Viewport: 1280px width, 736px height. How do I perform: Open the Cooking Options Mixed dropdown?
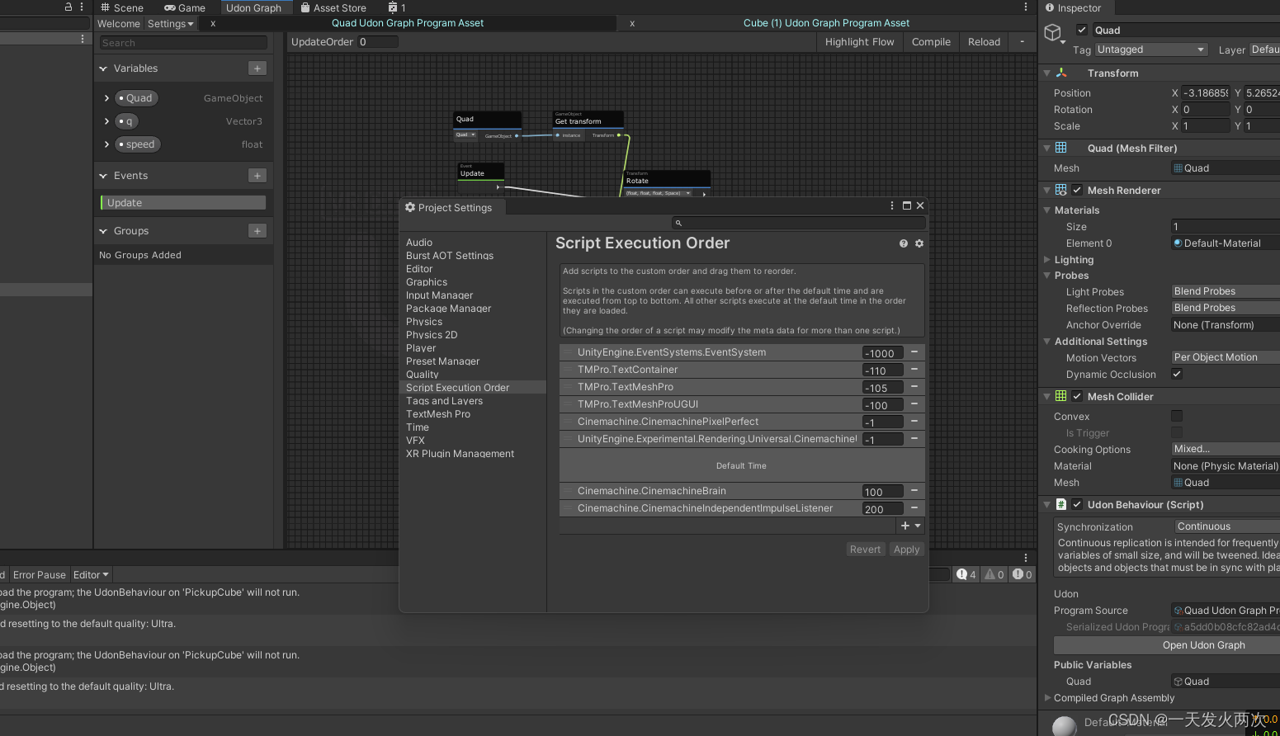pyautogui.click(x=1226, y=449)
